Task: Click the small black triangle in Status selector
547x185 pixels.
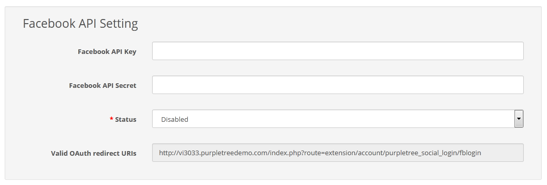Action: tap(519, 119)
